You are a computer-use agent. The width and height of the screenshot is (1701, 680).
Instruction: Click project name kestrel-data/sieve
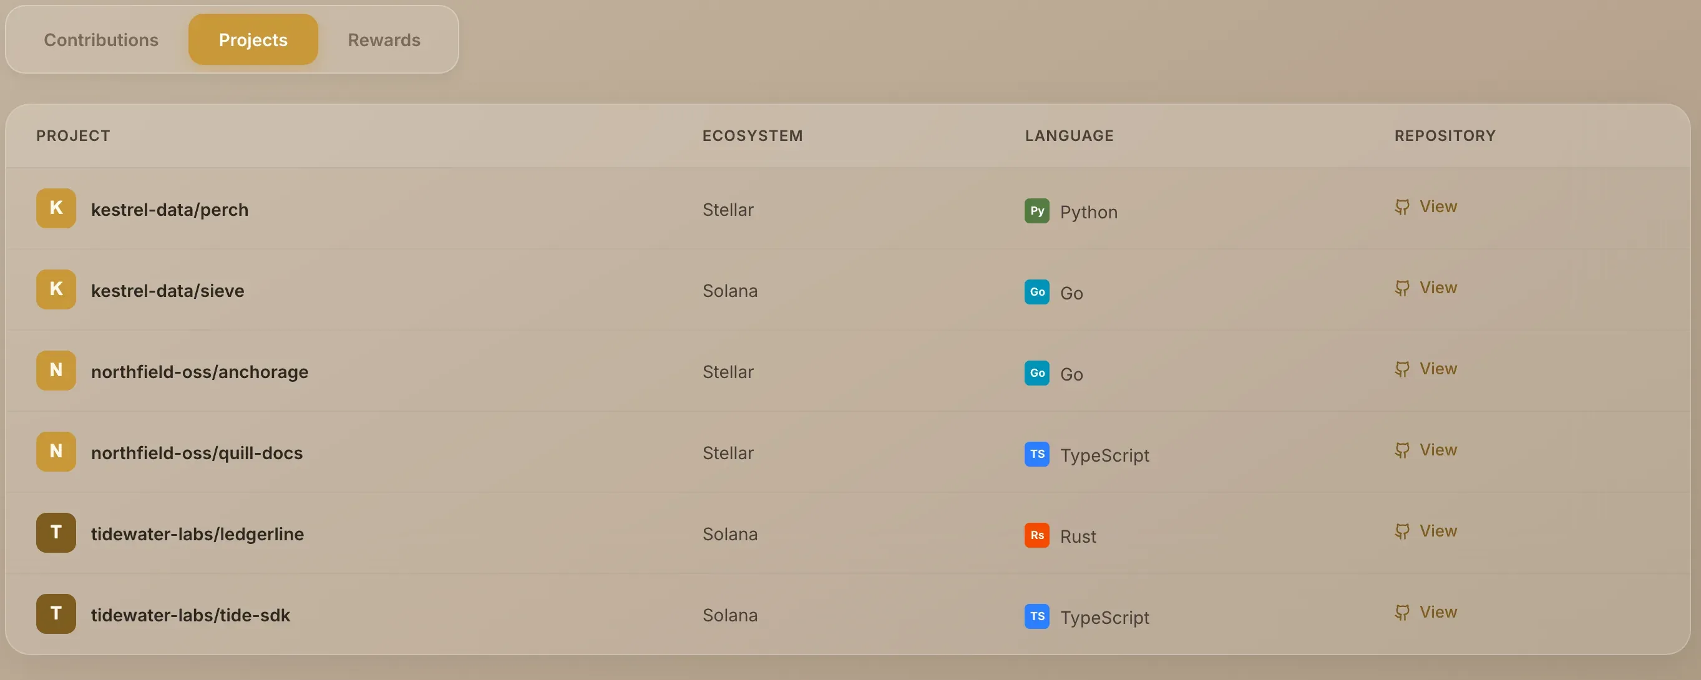[x=168, y=291]
